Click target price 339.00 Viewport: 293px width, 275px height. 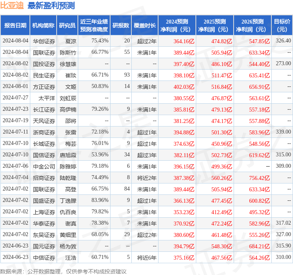283,132
